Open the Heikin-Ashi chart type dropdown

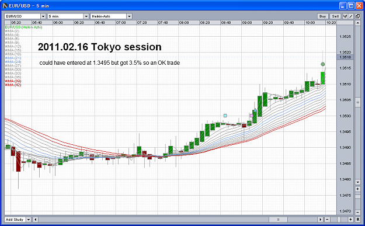click(x=129, y=16)
